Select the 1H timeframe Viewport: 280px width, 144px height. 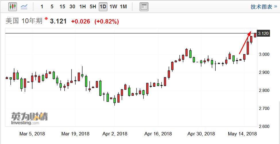[83, 7]
